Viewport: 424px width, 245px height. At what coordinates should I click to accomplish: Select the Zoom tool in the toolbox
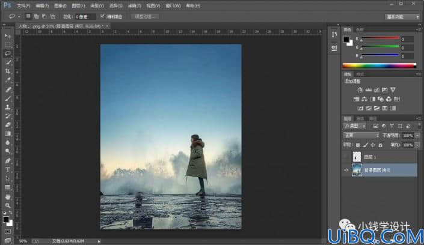8,205
